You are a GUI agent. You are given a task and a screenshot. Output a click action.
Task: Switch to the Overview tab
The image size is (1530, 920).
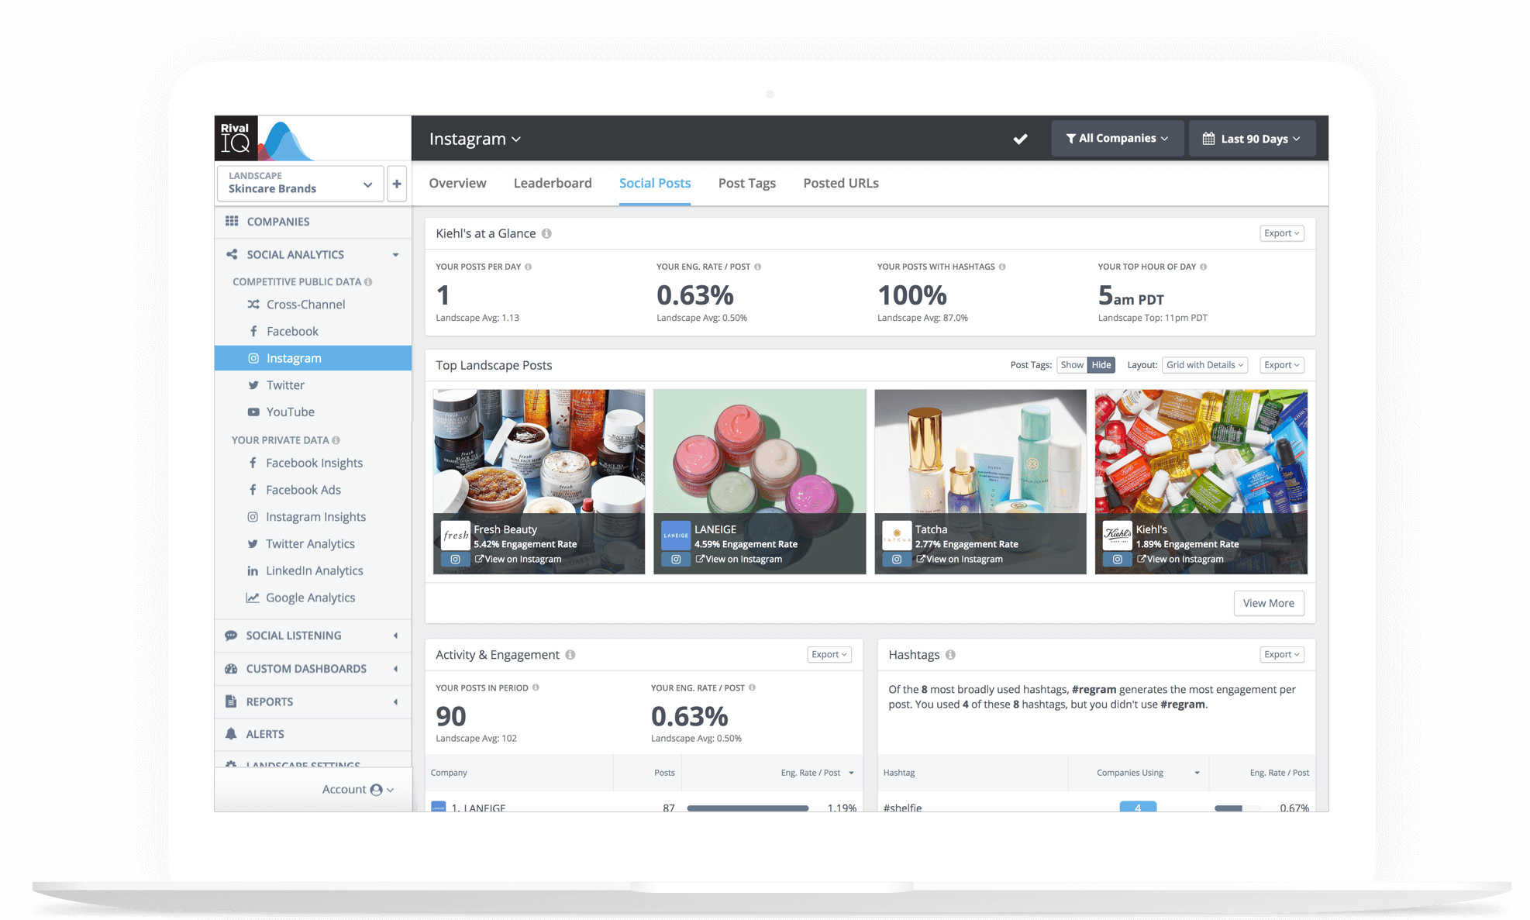click(x=457, y=182)
